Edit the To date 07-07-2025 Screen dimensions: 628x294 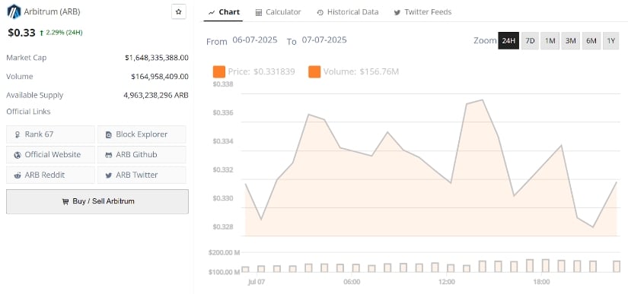click(x=324, y=40)
